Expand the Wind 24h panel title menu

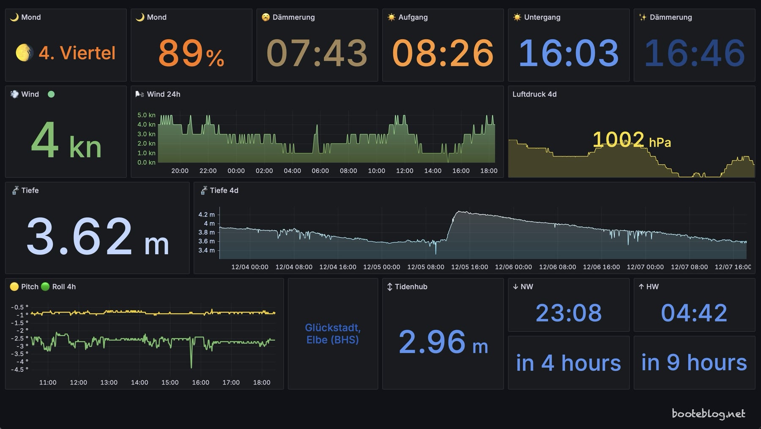tap(164, 94)
